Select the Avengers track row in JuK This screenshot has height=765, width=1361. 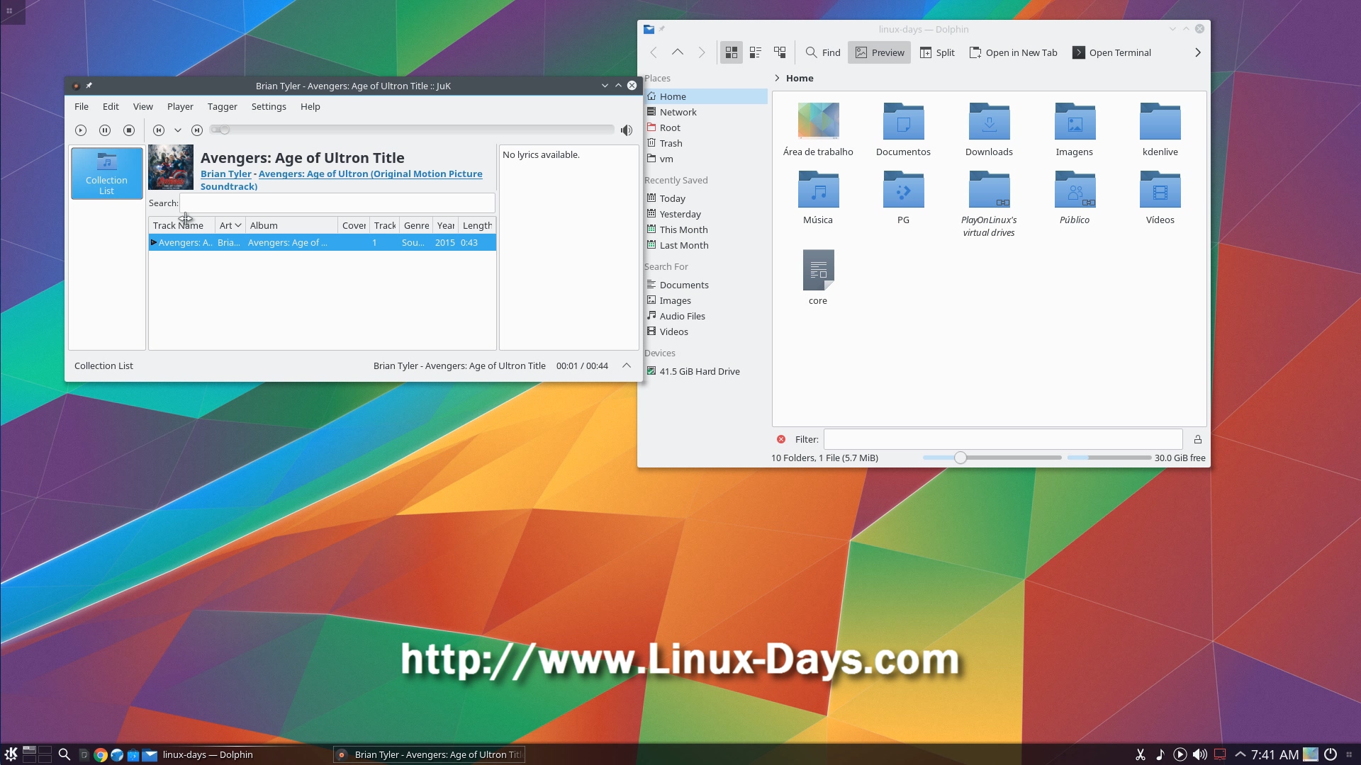click(x=322, y=243)
